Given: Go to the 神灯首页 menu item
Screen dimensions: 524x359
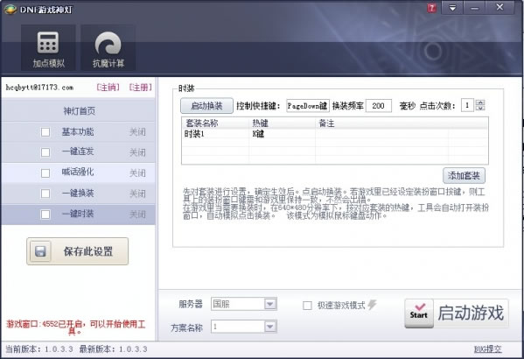Looking at the screenshot, I should pyautogui.click(x=79, y=111).
